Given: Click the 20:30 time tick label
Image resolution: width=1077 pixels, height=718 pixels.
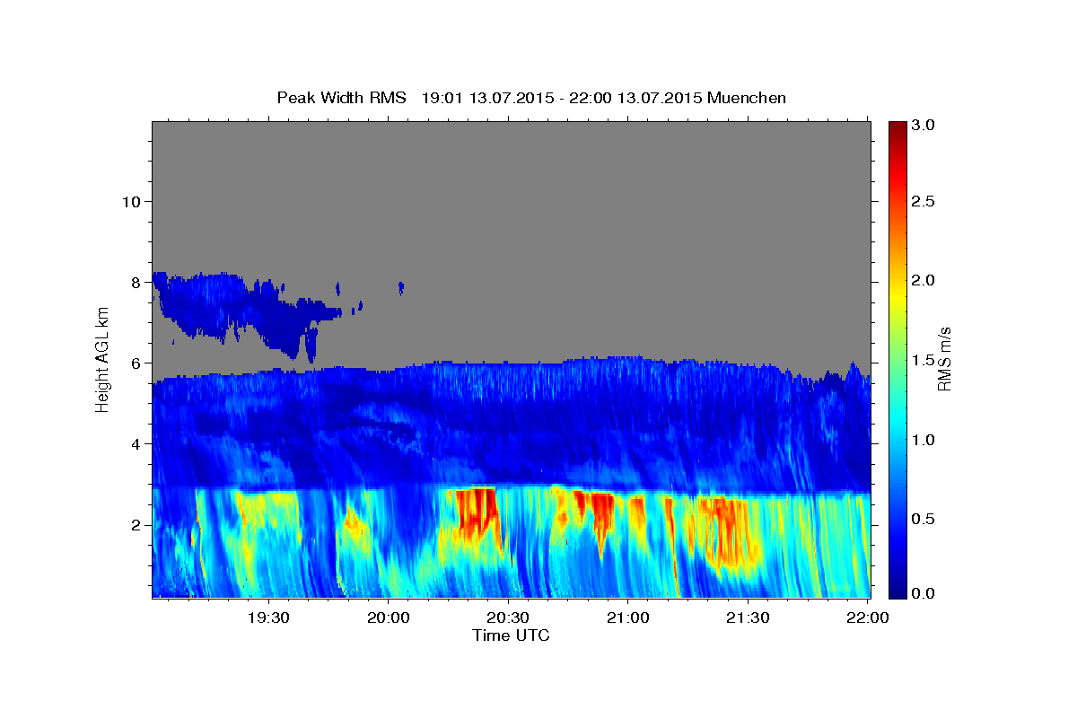Looking at the screenshot, I should point(508,617).
